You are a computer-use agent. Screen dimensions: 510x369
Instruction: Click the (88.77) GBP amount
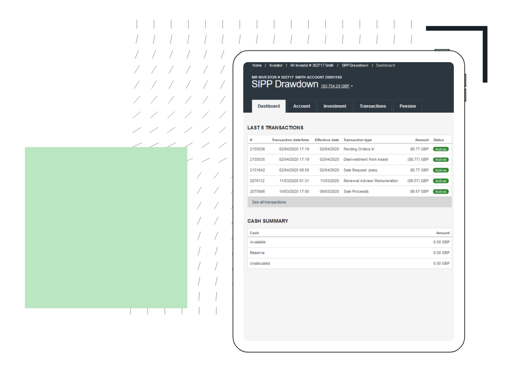click(418, 160)
